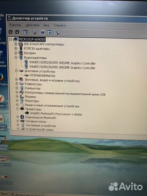Image resolution: width=147 pixels, height=196 pixels.
Task: Collapse the MICROSOF-604DE8 root node
Action: coord(11,40)
